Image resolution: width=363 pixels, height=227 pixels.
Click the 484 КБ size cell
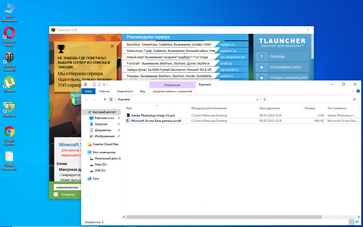click(x=319, y=121)
